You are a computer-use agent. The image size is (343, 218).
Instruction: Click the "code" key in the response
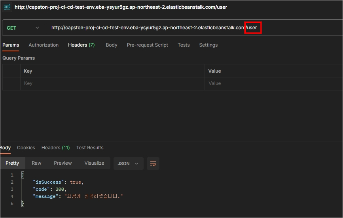click(x=41, y=189)
